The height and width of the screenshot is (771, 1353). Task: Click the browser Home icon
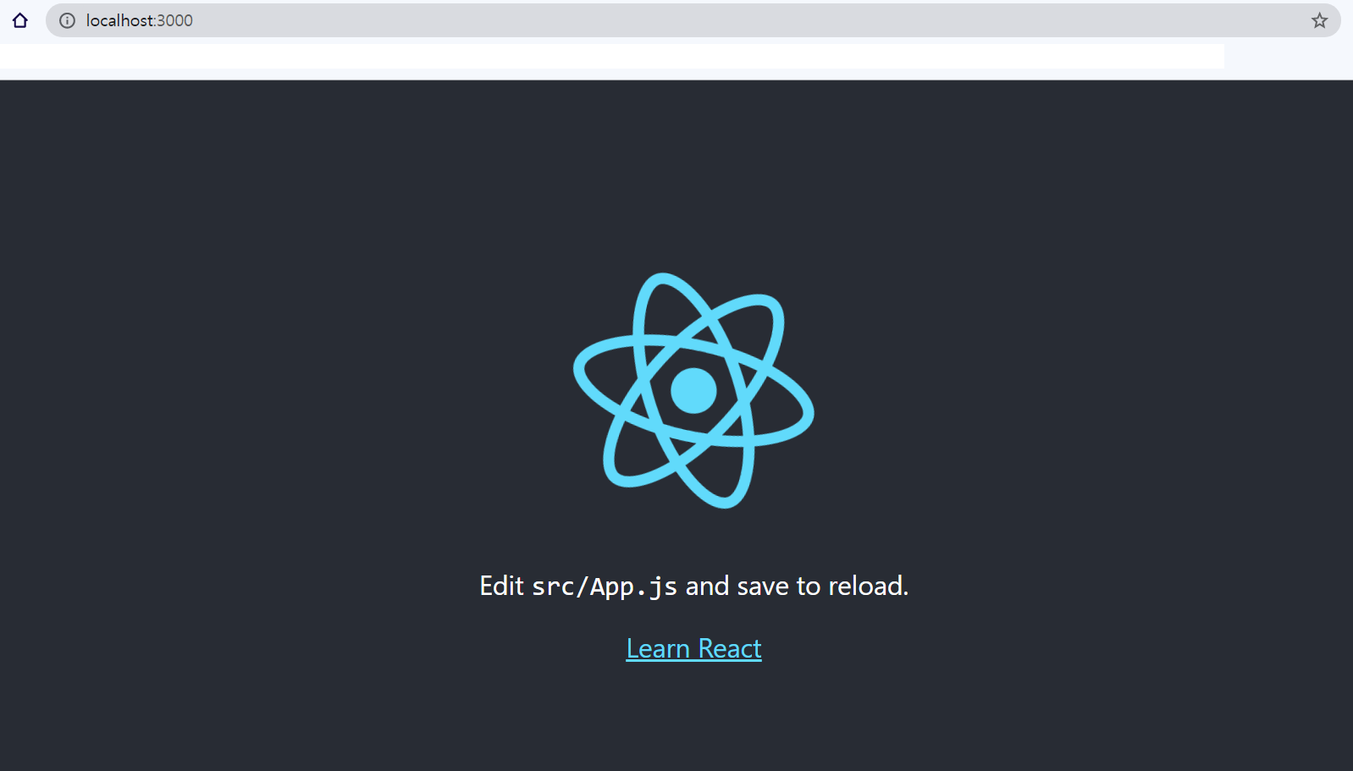20,20
